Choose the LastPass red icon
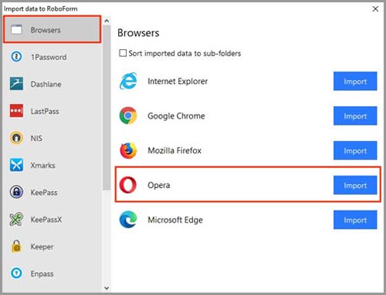This screenshot has height=295, width=386. 16,111
